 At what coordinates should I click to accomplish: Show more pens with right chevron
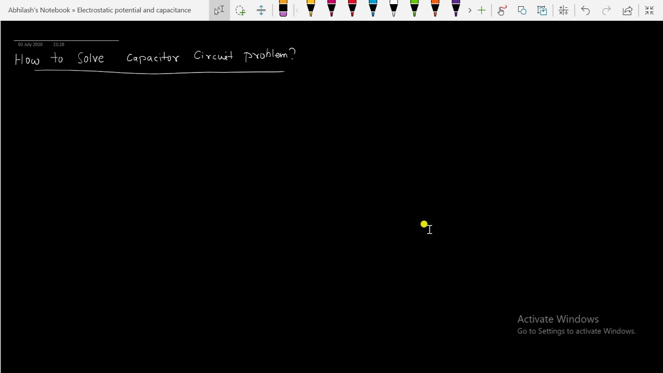click(470, 10)
